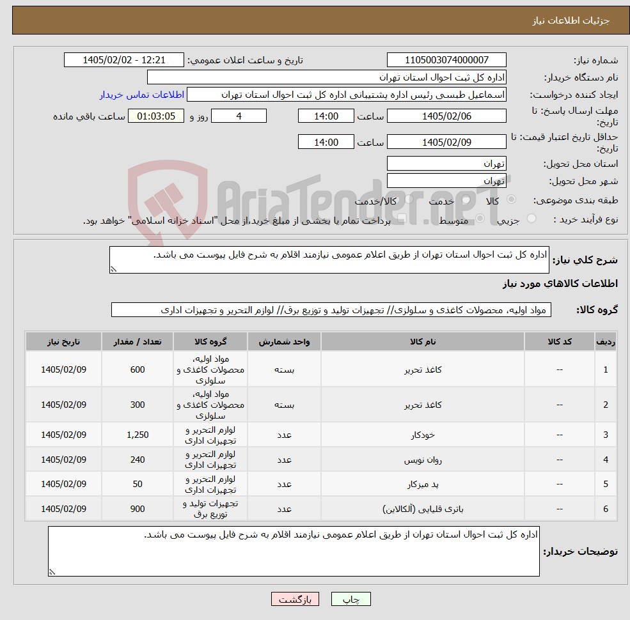The image size is (630, 620).
Task: Click the announcement date field 1405/02/02 - 12:21
Action: [123, 60]
